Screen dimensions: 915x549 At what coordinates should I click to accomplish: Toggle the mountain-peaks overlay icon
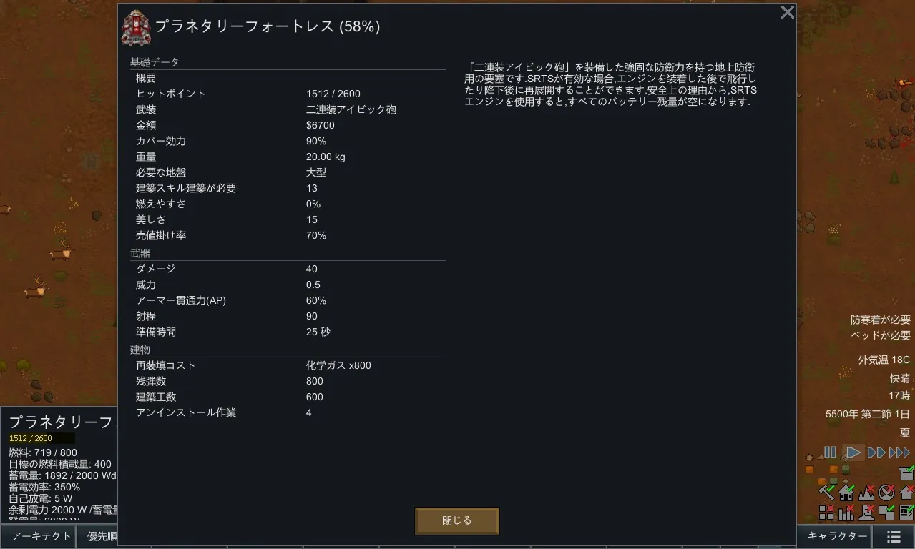pos(867,492)
